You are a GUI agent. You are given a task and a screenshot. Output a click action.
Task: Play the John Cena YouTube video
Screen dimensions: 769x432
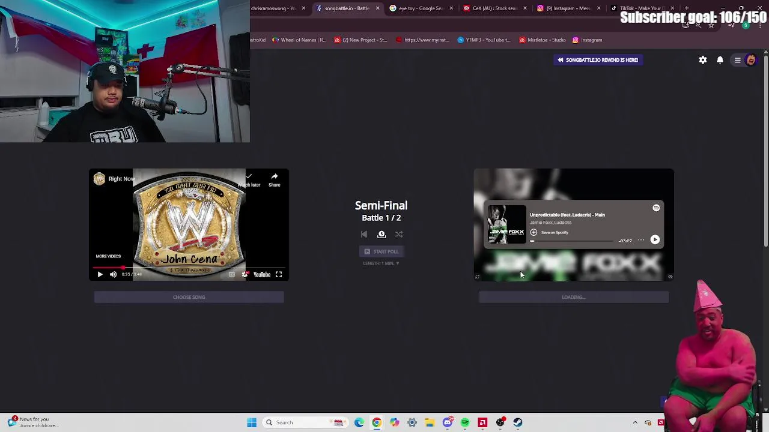(100, 274)
